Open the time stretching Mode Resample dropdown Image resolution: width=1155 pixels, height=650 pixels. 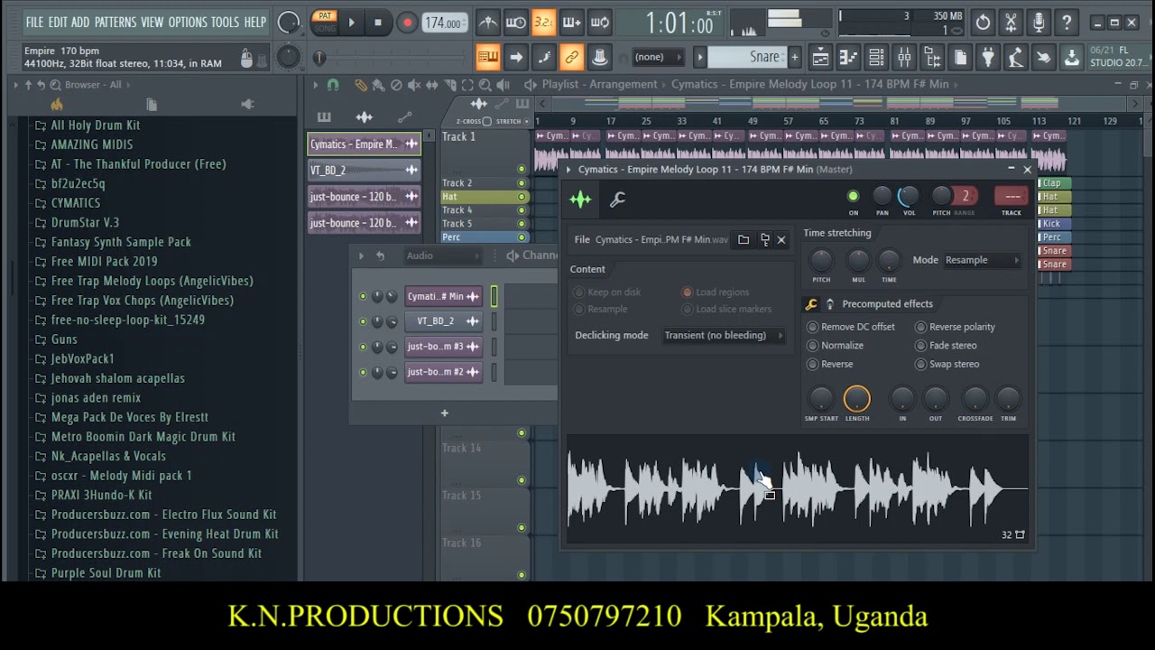[982, 260]
